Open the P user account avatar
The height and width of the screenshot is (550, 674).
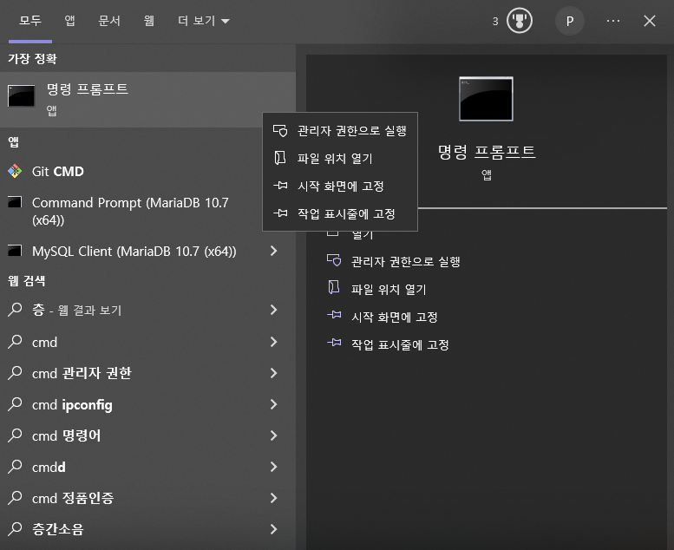tap(570, 21)
